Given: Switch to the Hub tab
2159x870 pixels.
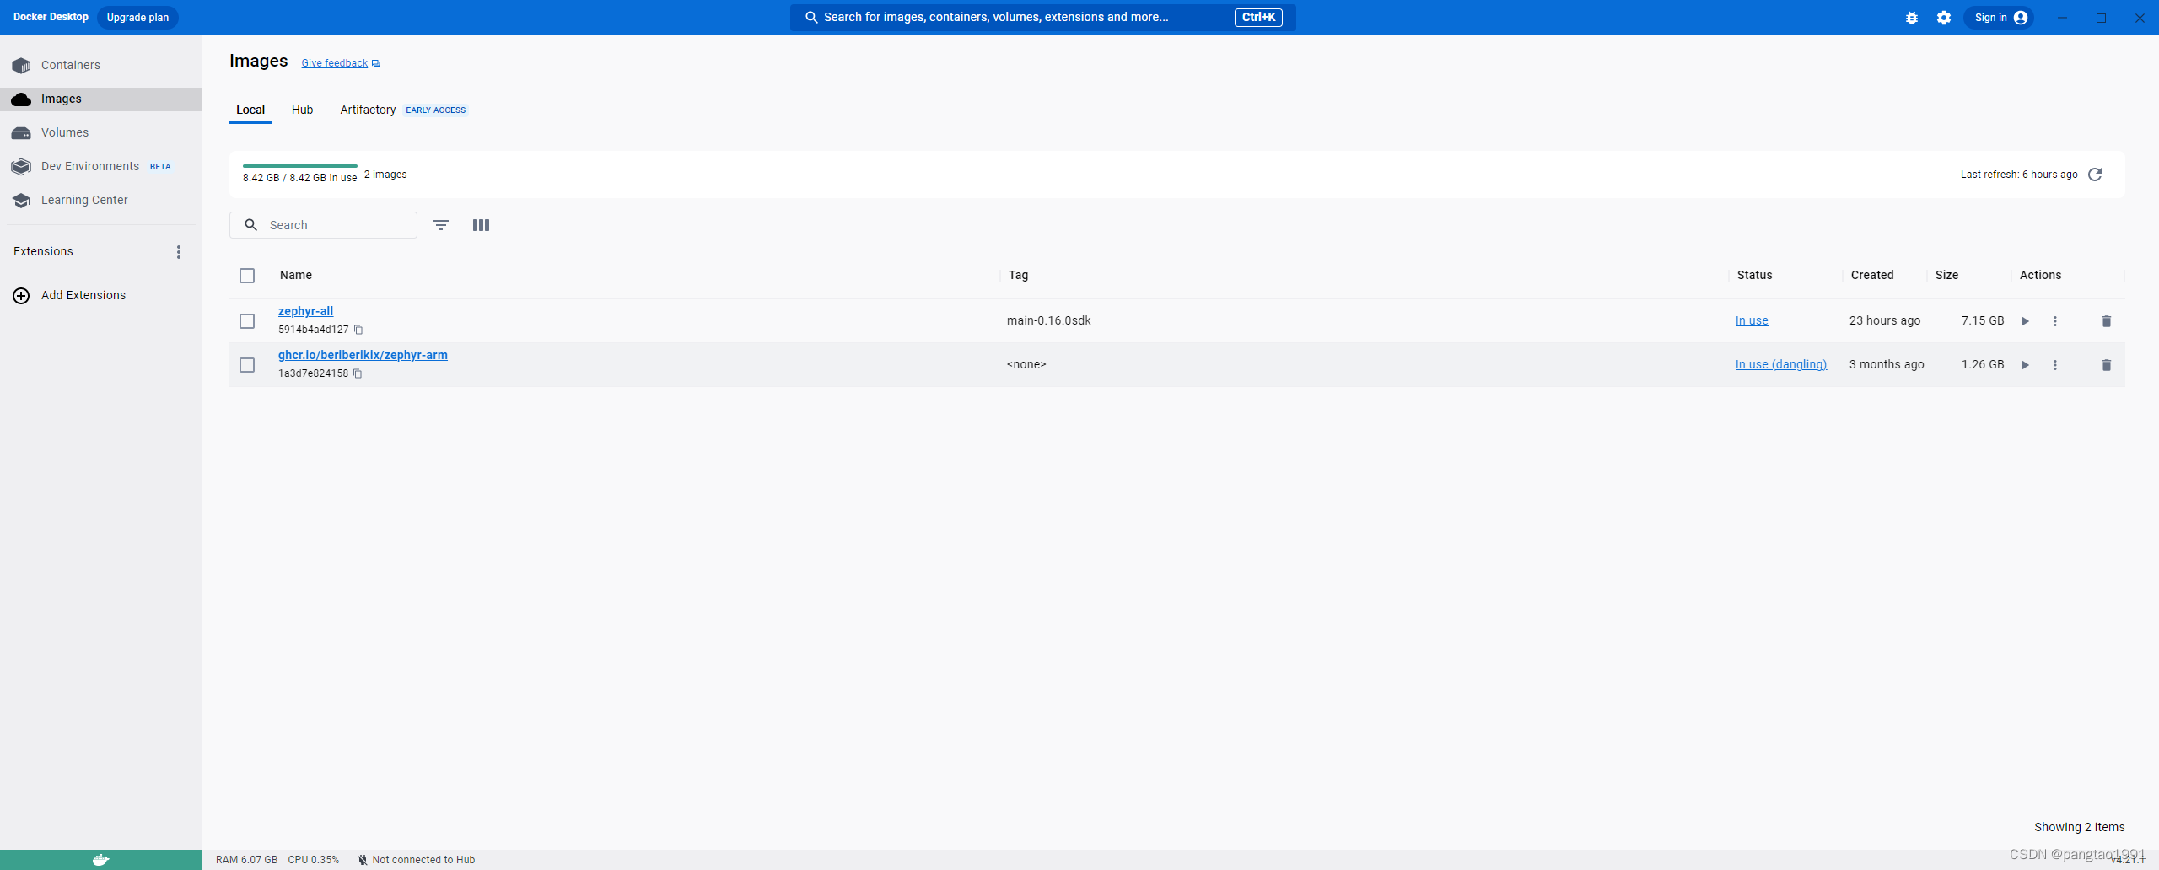Looking at the screenshot, I should (x=302, y=110).
